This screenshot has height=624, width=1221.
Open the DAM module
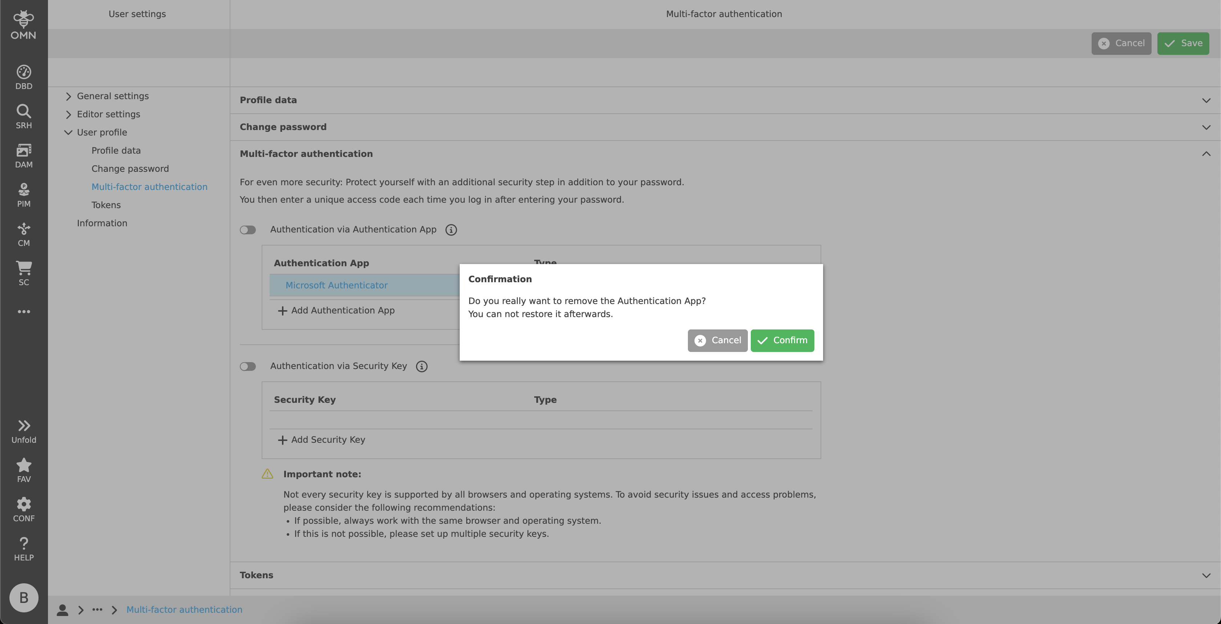pyautogui.click(x=23, y=155)
